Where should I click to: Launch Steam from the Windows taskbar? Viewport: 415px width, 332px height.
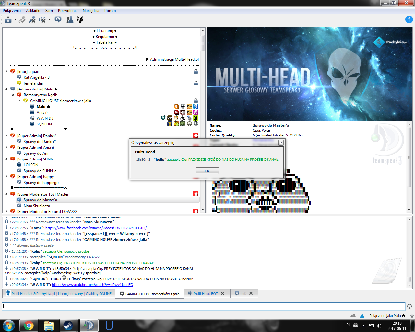(x=68, y=325)
